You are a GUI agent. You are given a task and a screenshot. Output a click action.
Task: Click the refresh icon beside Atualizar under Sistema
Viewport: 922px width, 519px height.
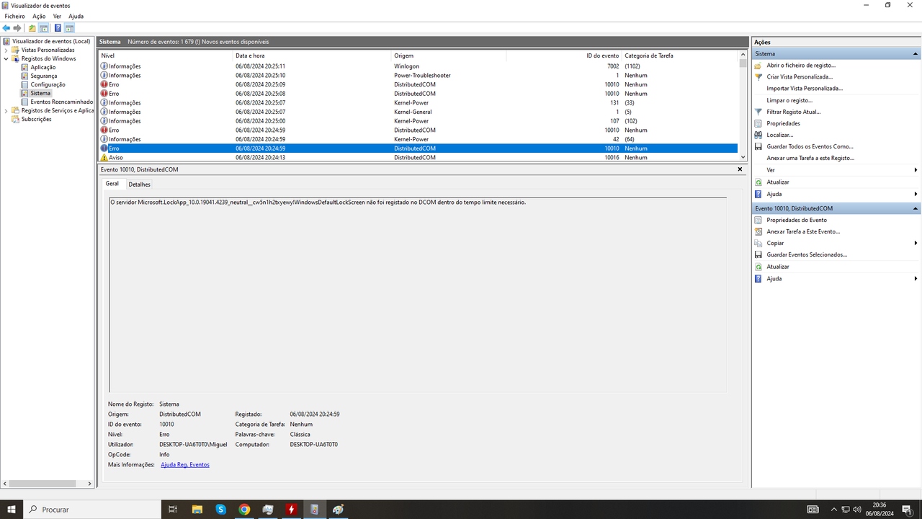(x=758, y=182)
